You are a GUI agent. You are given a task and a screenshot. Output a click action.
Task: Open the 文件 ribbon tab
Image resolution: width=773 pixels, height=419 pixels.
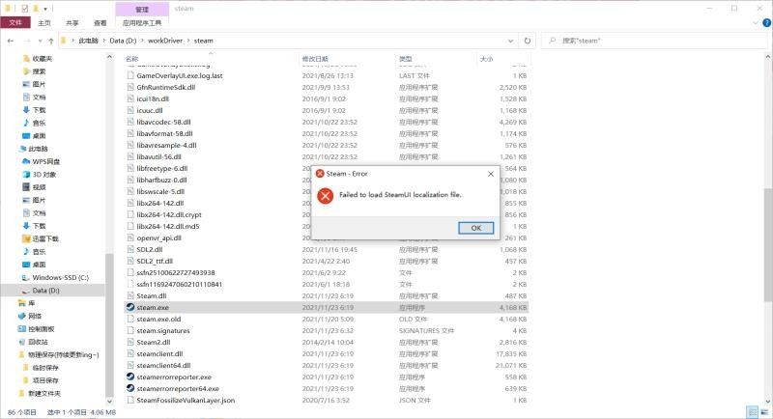(15, 22)
